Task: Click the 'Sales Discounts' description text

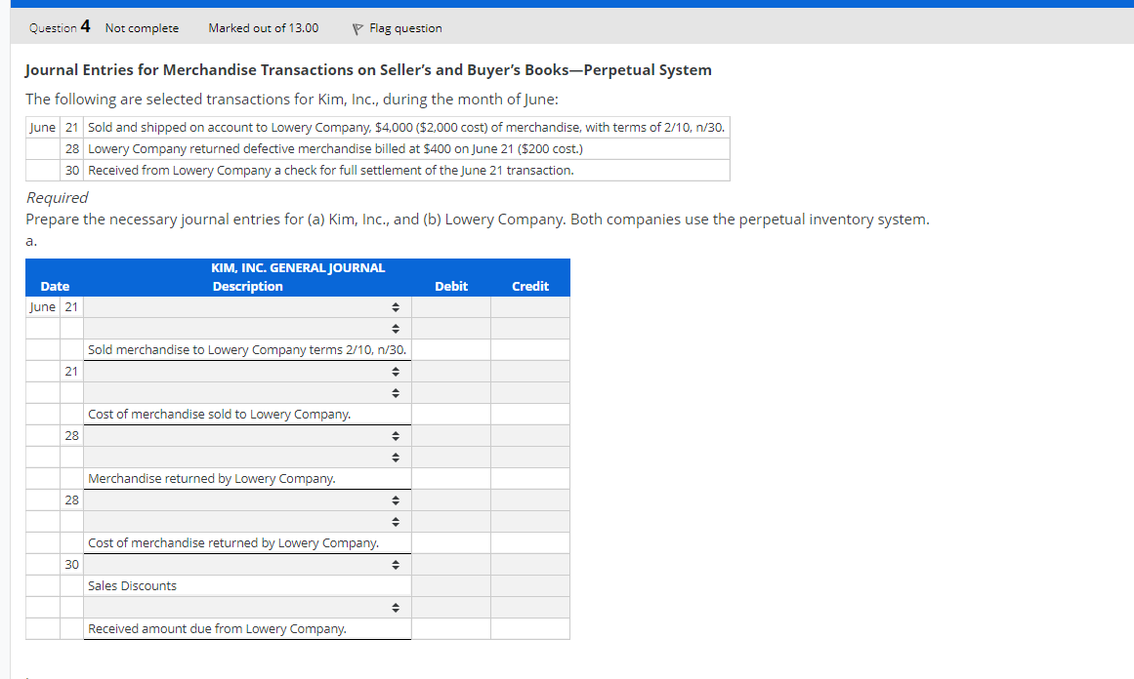Action: pos(132,585)
